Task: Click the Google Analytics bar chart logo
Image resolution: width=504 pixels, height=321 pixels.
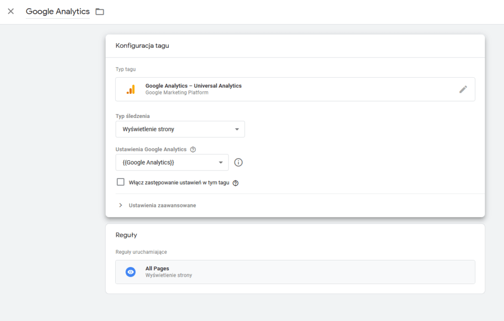Action: 130,89
